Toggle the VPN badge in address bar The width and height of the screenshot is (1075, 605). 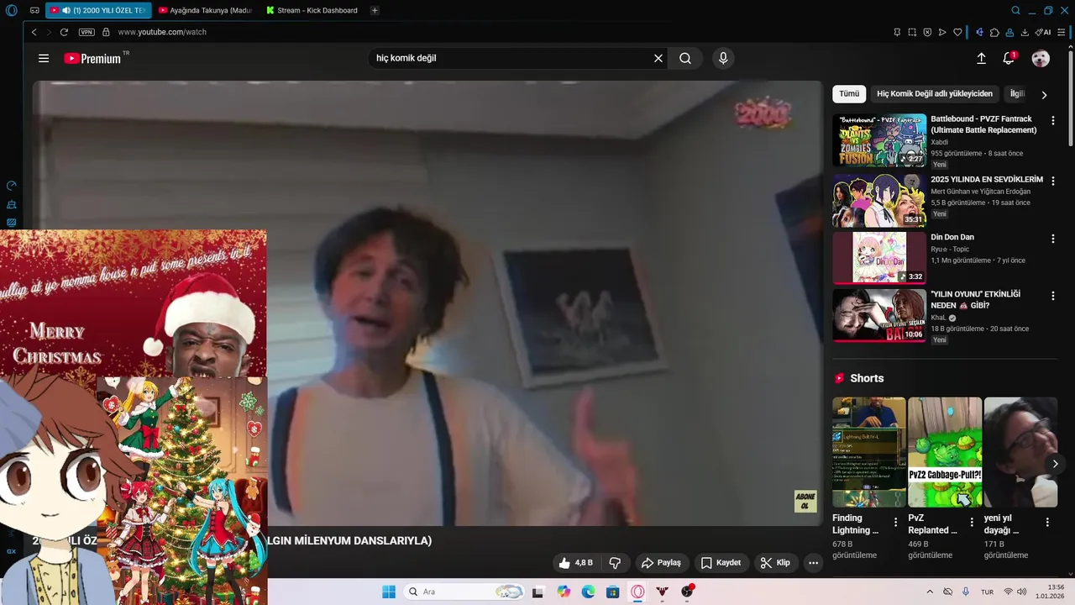pyautogui.click(x=87, y=32)
